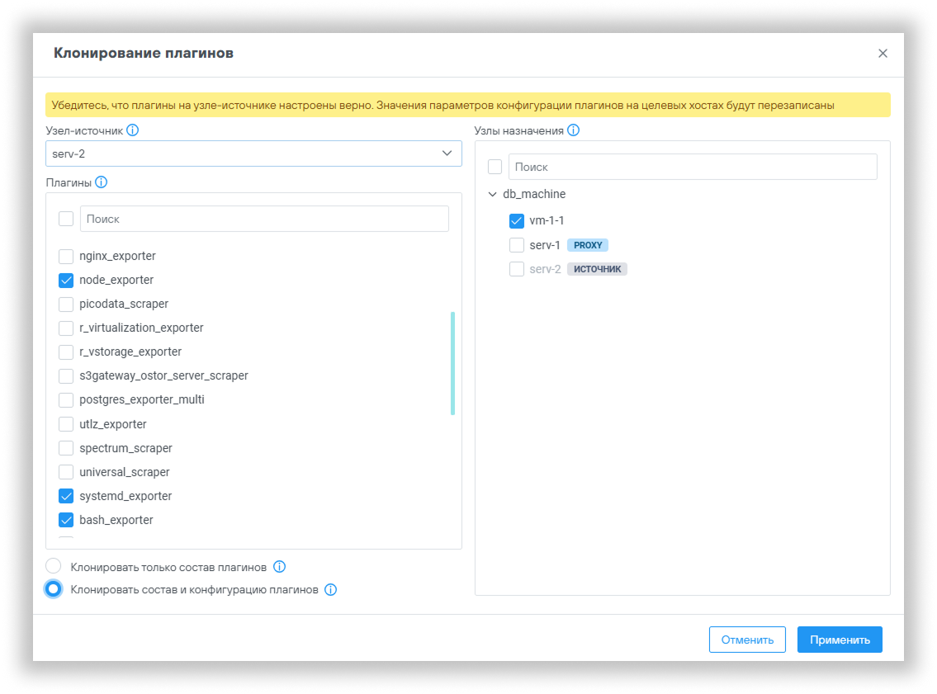This screenshot has width=937, height=694.
Task: Click the plugins list scrollbar
Action: tap(452, 363)
